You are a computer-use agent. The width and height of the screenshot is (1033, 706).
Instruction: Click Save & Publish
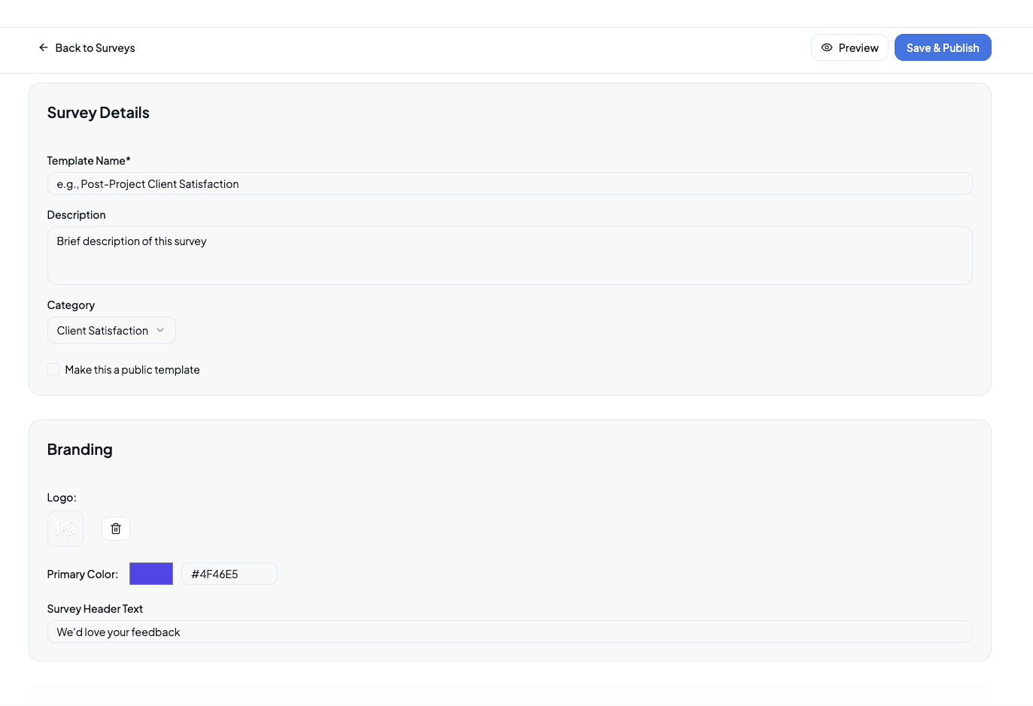943,47
